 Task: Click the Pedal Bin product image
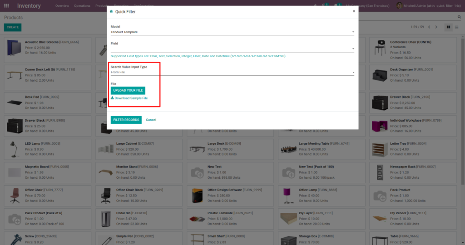coord(106,219)
